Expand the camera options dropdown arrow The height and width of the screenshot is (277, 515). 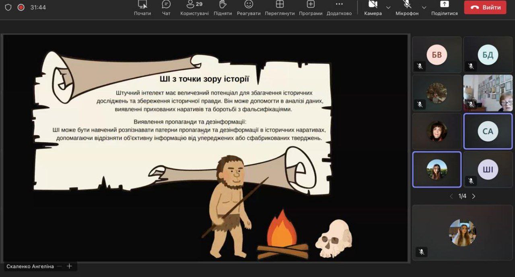click(x=388, y=8)
